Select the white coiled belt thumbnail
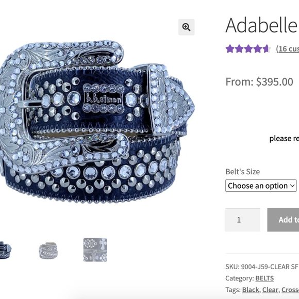Viewport: 299px width, 299px height. click(48, 251)
